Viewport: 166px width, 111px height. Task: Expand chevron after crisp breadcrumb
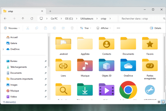(x=110, y=18)
